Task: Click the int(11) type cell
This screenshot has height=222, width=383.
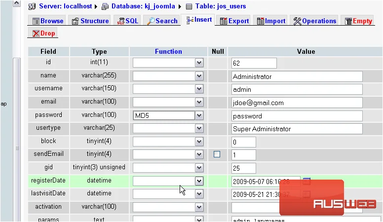Action: click(99, 62)
